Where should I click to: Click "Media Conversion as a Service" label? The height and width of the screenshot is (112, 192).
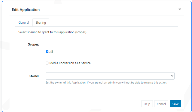[70, 63]
